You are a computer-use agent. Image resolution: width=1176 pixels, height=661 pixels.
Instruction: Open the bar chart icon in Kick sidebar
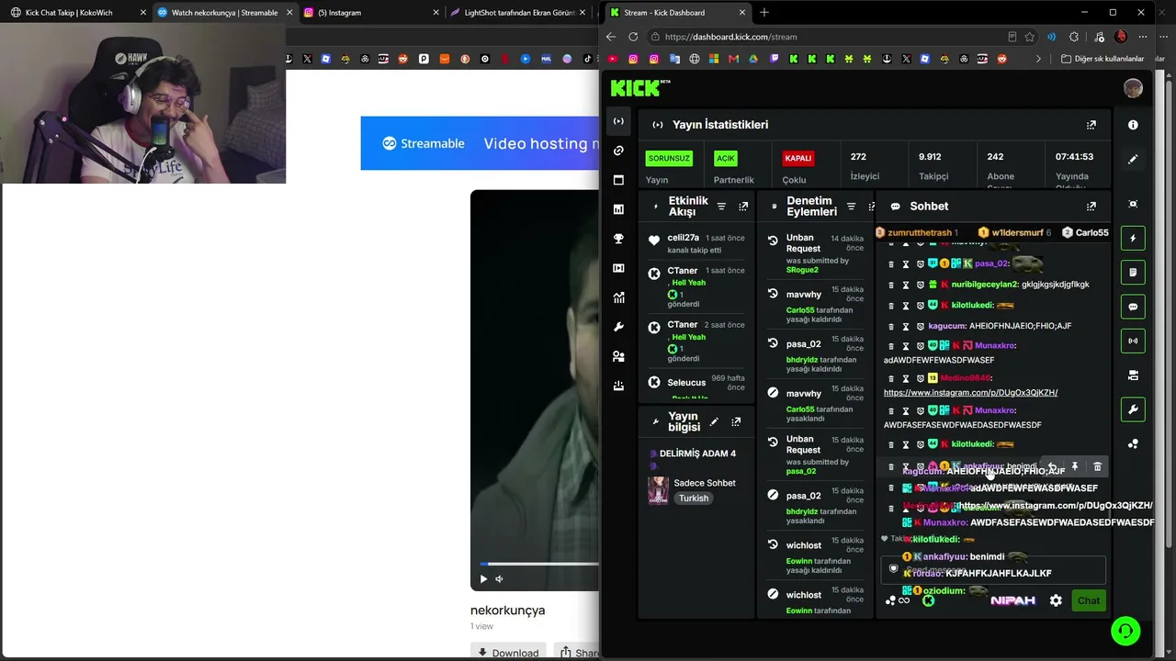click(x=618, y=209)
